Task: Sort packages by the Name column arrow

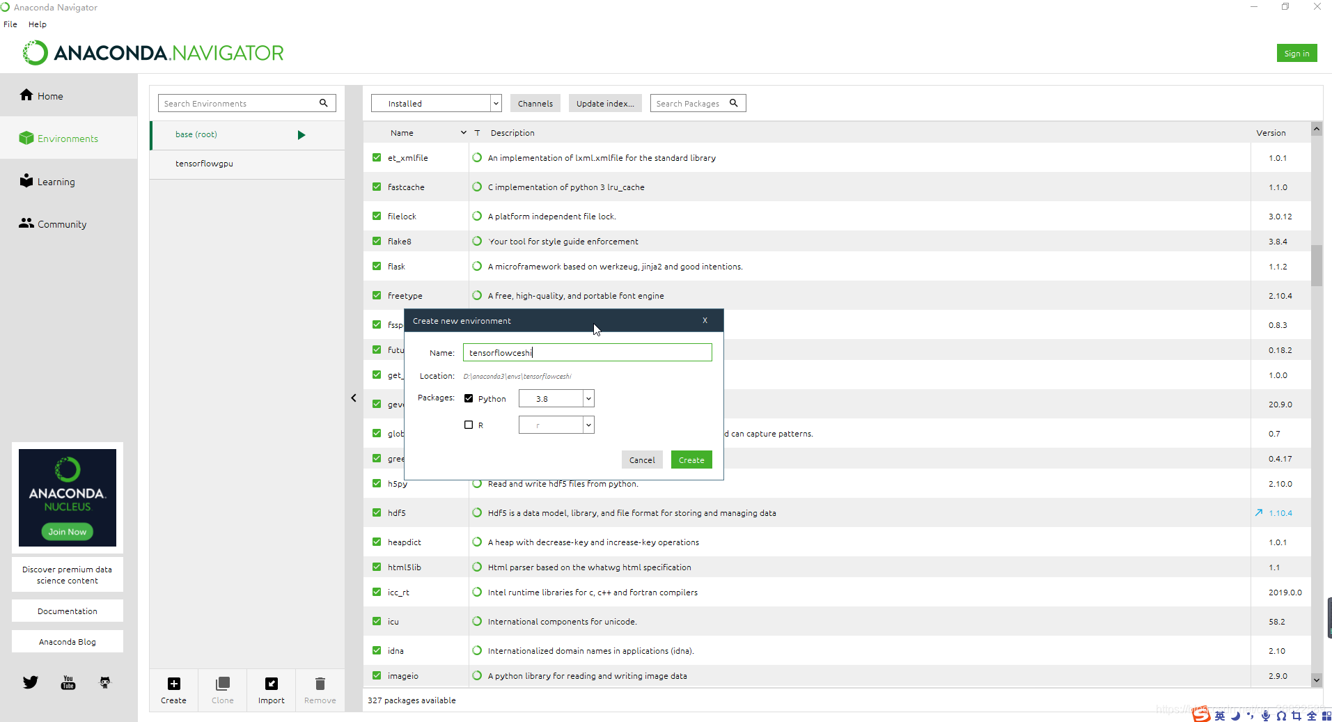Action: coord(464,133)
